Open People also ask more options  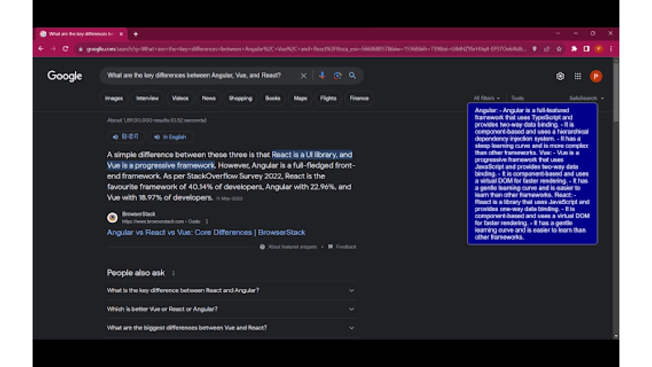tap(173, 273)
